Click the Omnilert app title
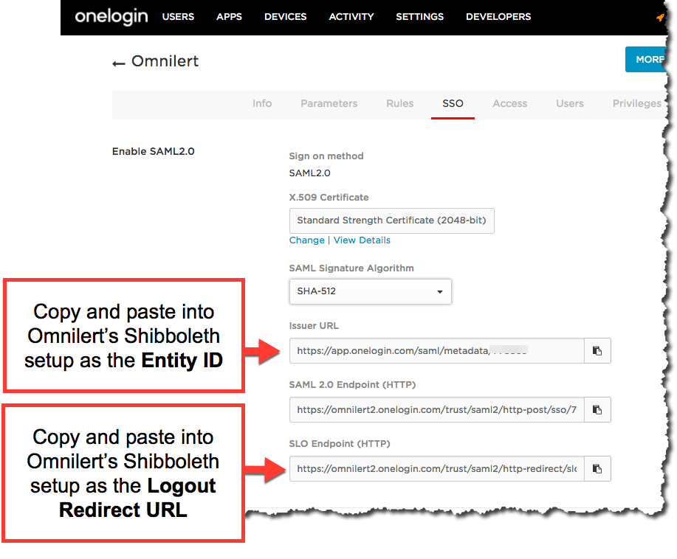The image size is (677, 559). pos(165,61)
